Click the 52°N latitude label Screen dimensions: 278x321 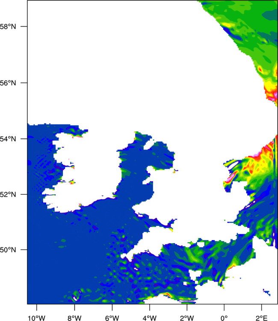click(8, 194)
